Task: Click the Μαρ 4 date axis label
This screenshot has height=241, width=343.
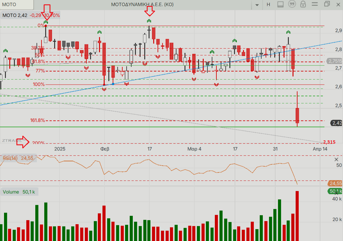Action: coord(194,149)
